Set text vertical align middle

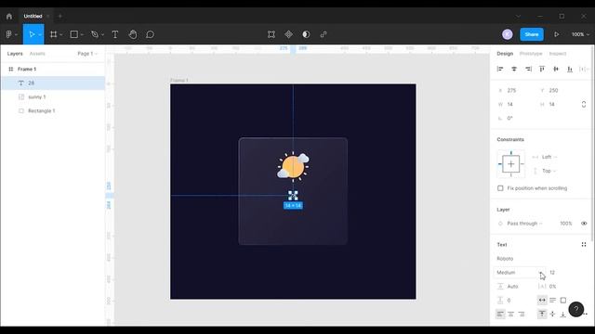click(x=552, y=314)
